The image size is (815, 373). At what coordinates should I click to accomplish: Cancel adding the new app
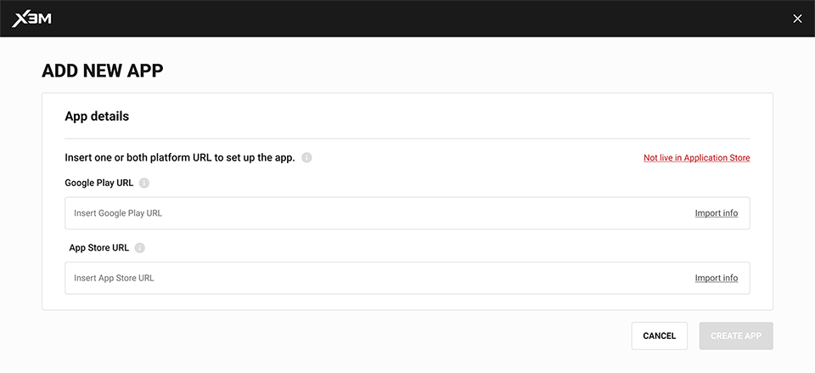tap(659, 336)
